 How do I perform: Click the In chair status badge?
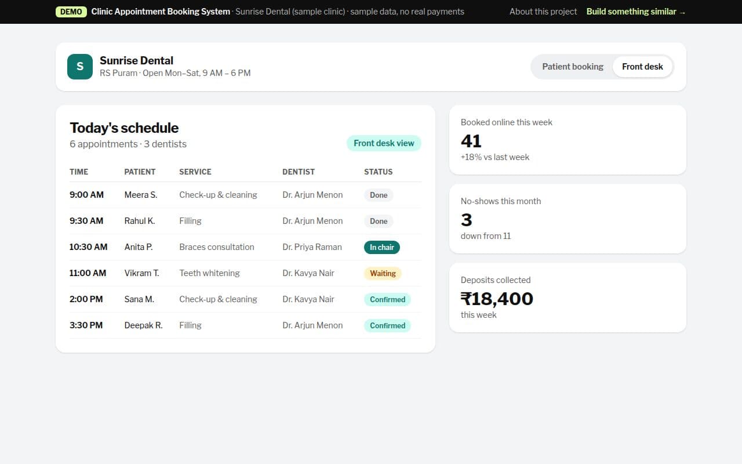point(382,248)
